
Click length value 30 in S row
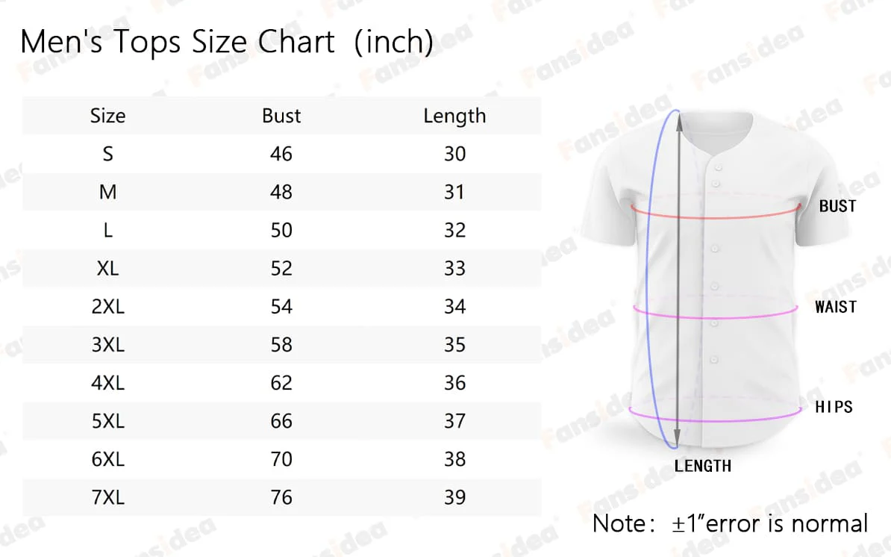pyautogui.click(x=454, y=154)
